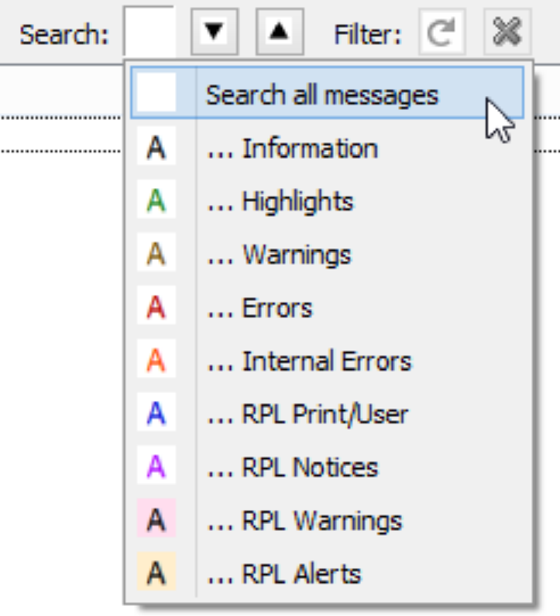Viewport: 560px width, 616px height.
Task: Pick the RPL Warnings option
Action: click(321, 521)
